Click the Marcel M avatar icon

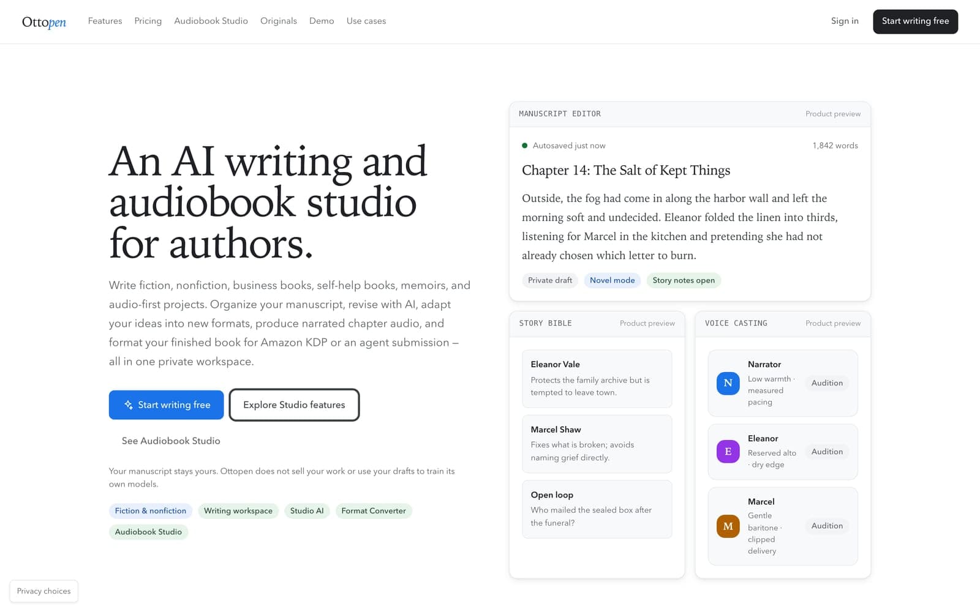click(x=728, y=526)
